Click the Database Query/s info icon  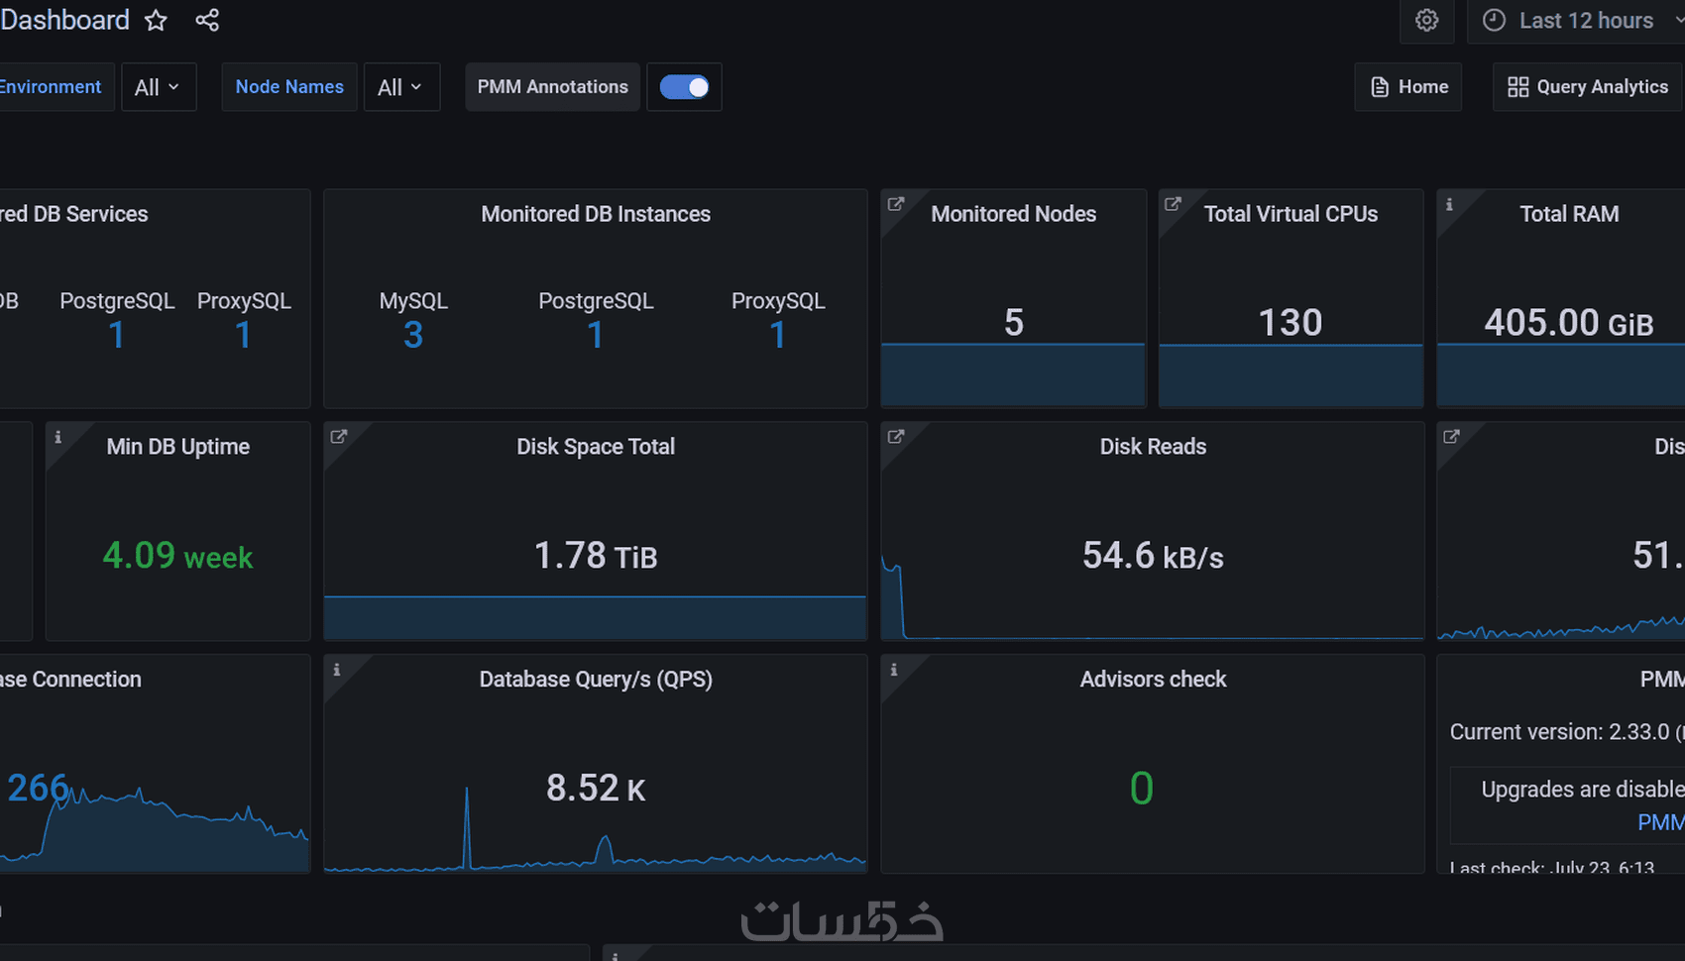[337, 670]
